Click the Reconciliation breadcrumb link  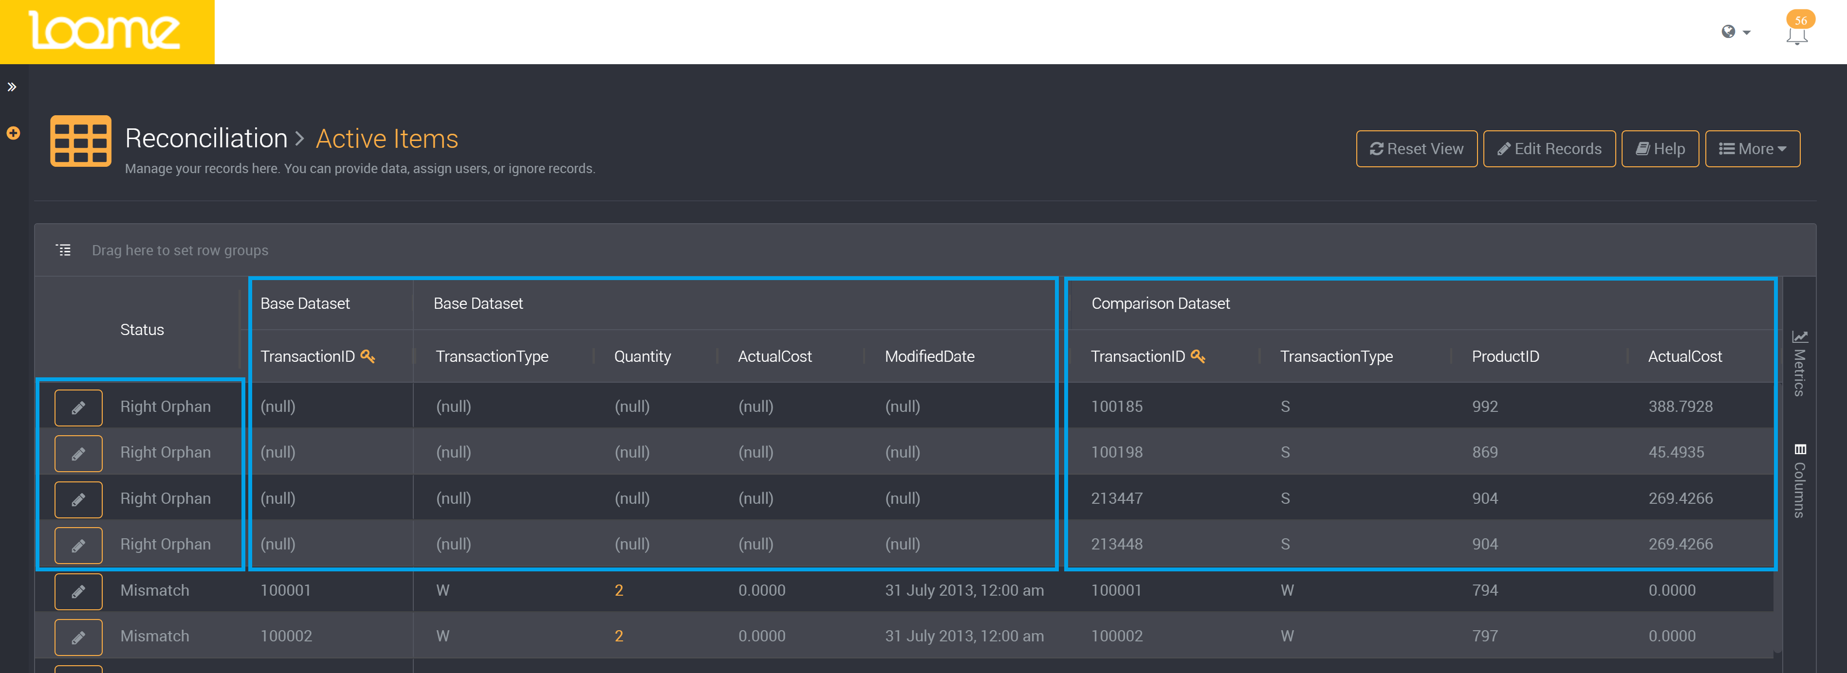206,138
